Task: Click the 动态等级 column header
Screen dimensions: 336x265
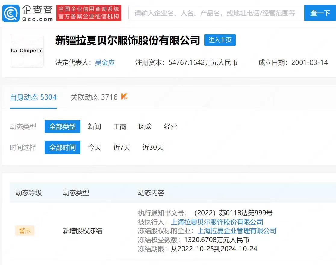Action: [29, 193]
